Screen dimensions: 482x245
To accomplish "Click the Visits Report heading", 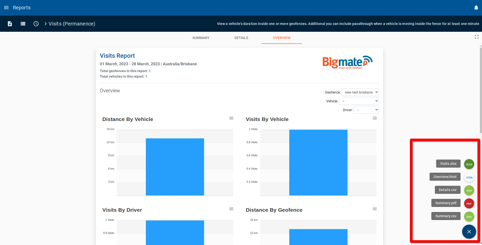I will 117,56.
